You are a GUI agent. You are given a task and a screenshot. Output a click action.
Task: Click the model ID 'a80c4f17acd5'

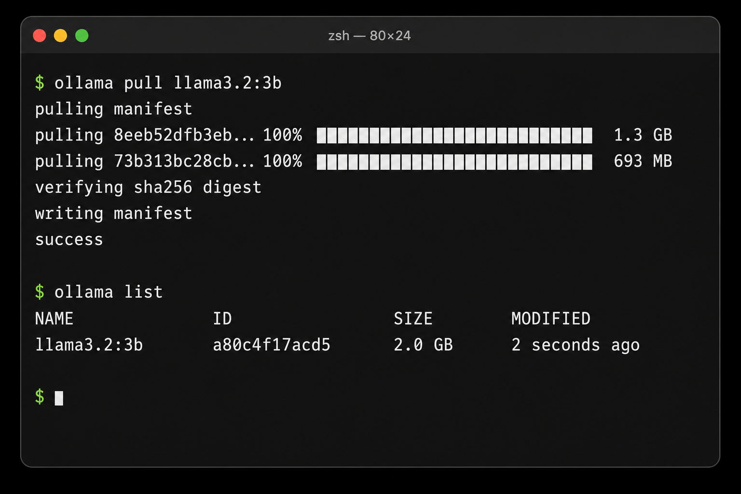point(272,345)
